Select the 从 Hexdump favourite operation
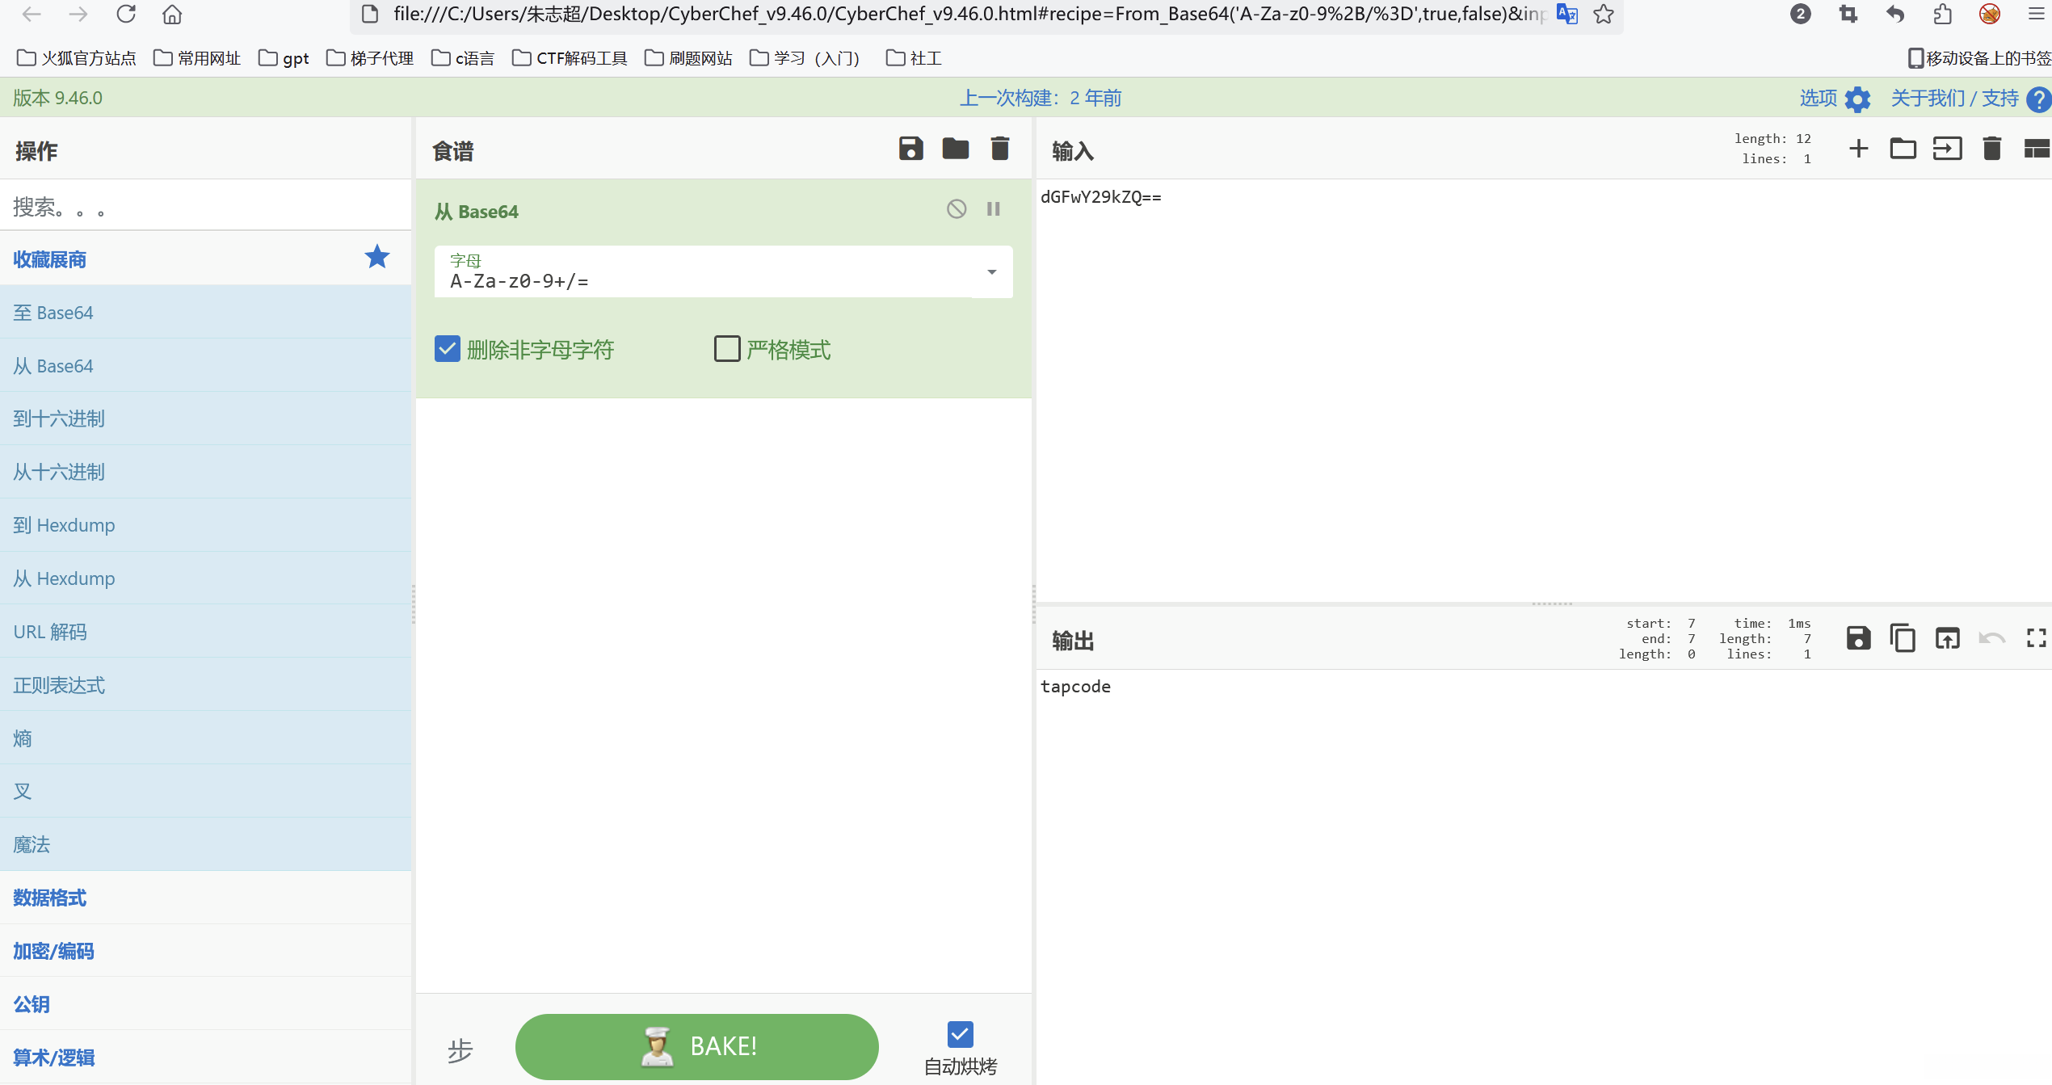 [65, 578]
